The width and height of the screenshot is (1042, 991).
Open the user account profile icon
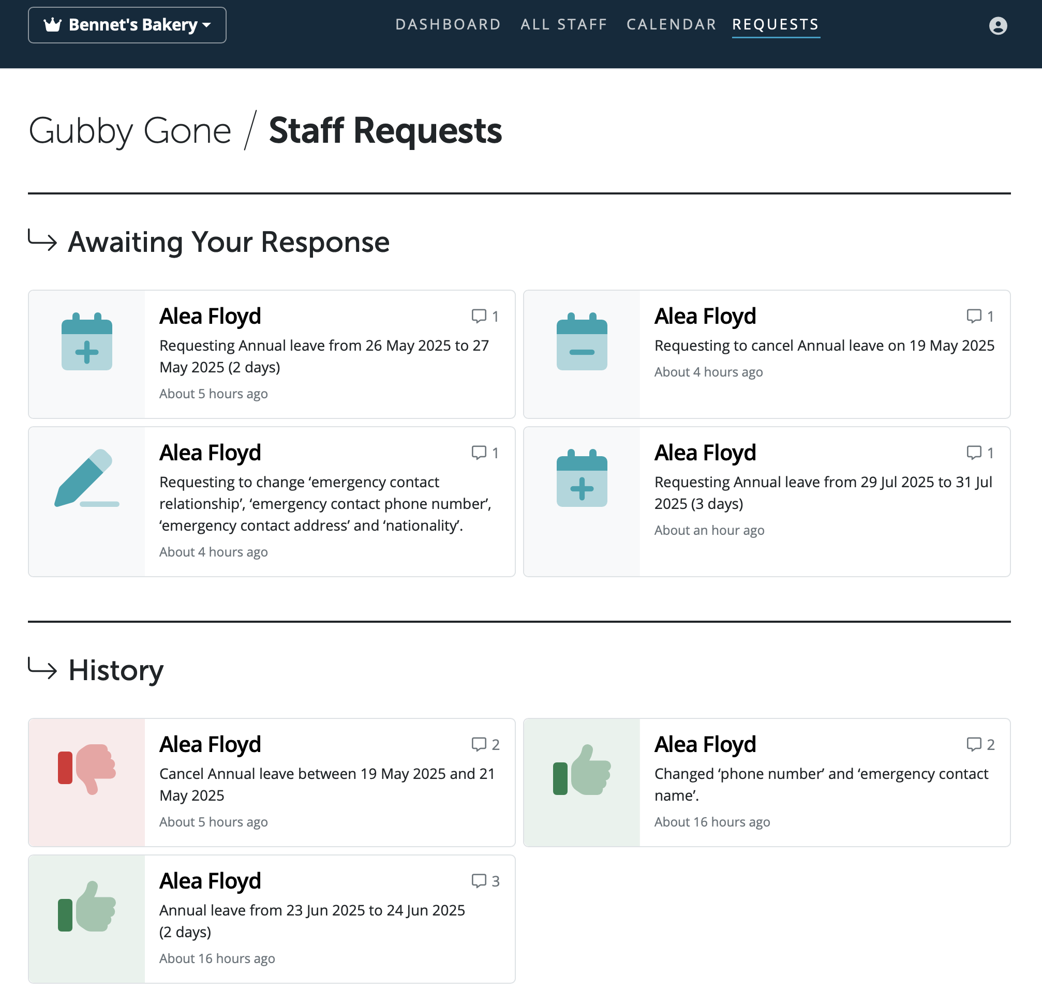point(998,25)
